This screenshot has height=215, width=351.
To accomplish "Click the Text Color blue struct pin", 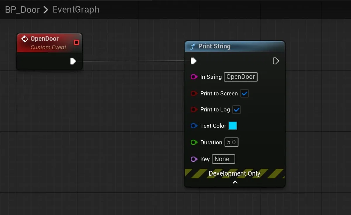I will click(x=194, y=126).
